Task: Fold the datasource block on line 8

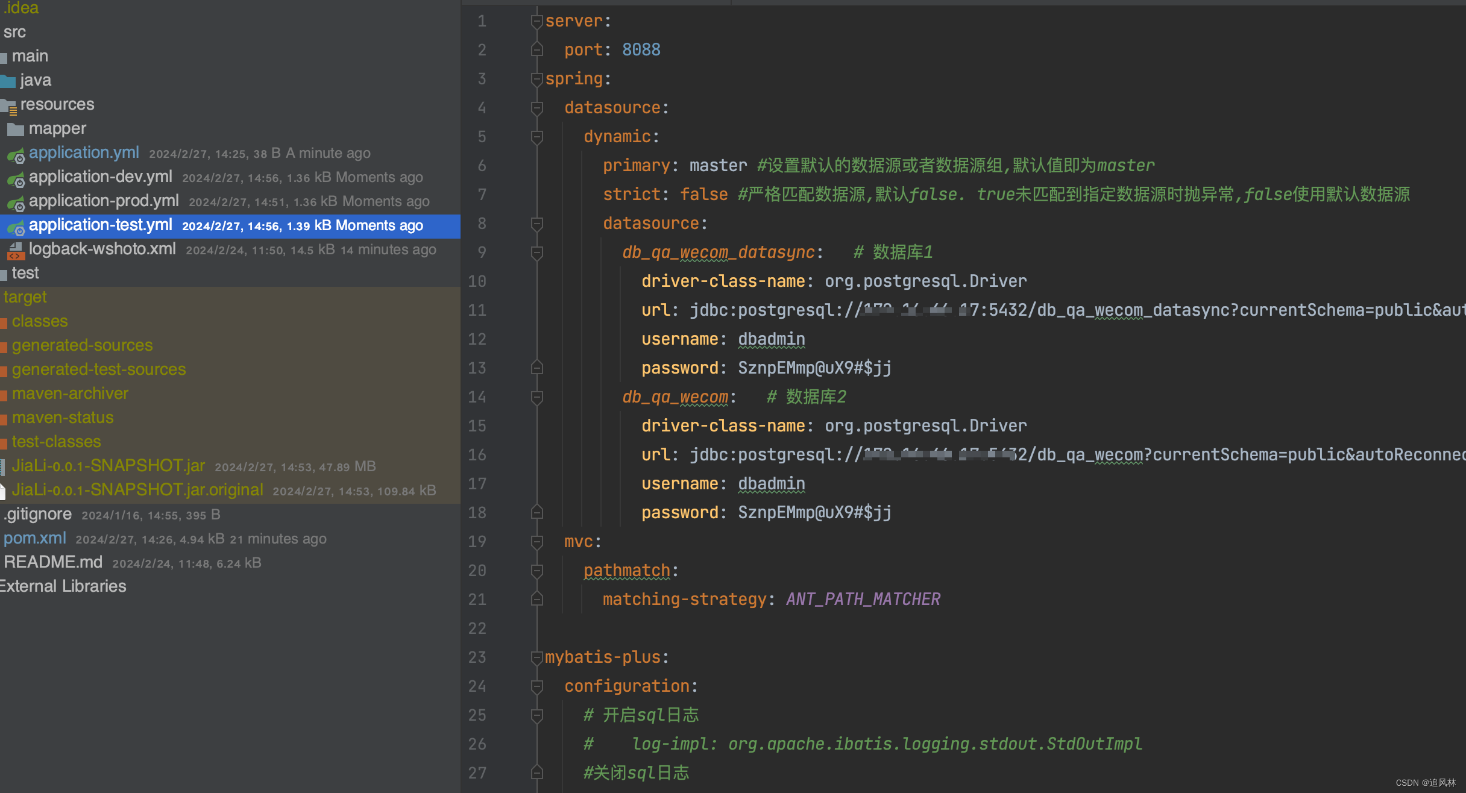Action: [x=536, y=224]
